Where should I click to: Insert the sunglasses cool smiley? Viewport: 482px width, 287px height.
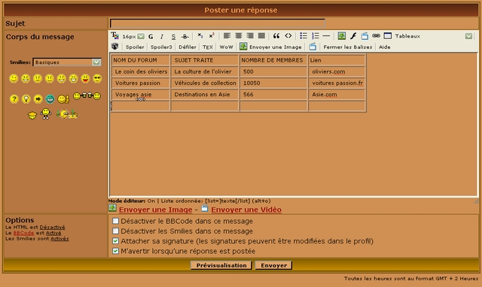pyautogui.click(x=97, y=79)
